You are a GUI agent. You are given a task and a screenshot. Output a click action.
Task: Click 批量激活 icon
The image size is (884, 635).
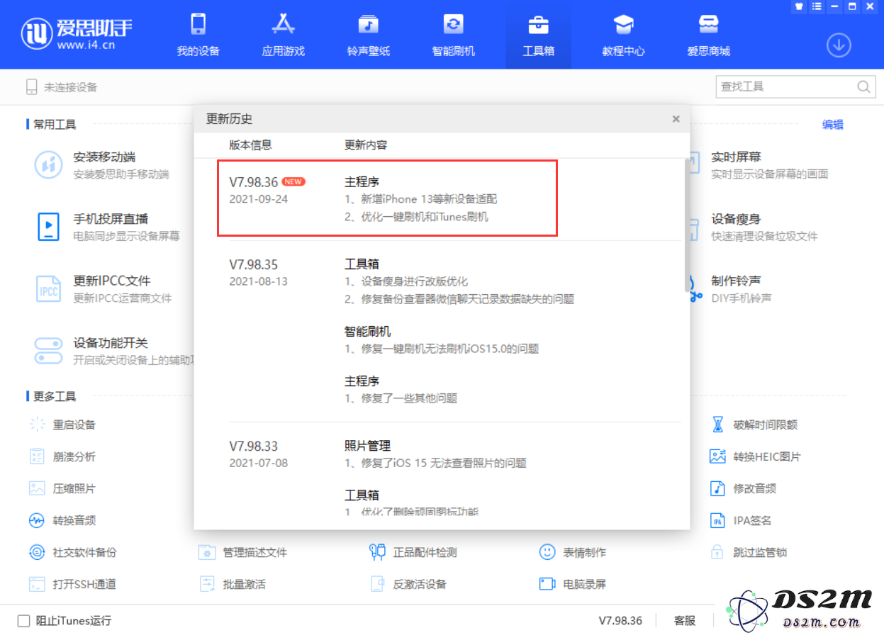point(207,584)
